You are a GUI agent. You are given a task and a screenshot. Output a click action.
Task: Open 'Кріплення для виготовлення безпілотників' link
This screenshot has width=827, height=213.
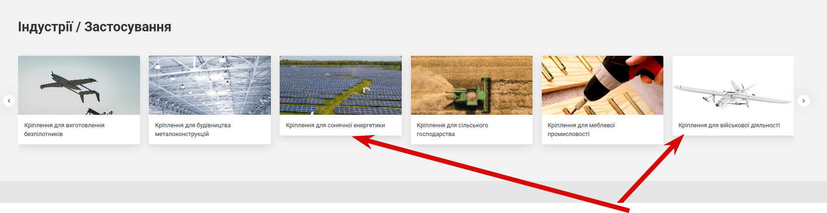64,130
